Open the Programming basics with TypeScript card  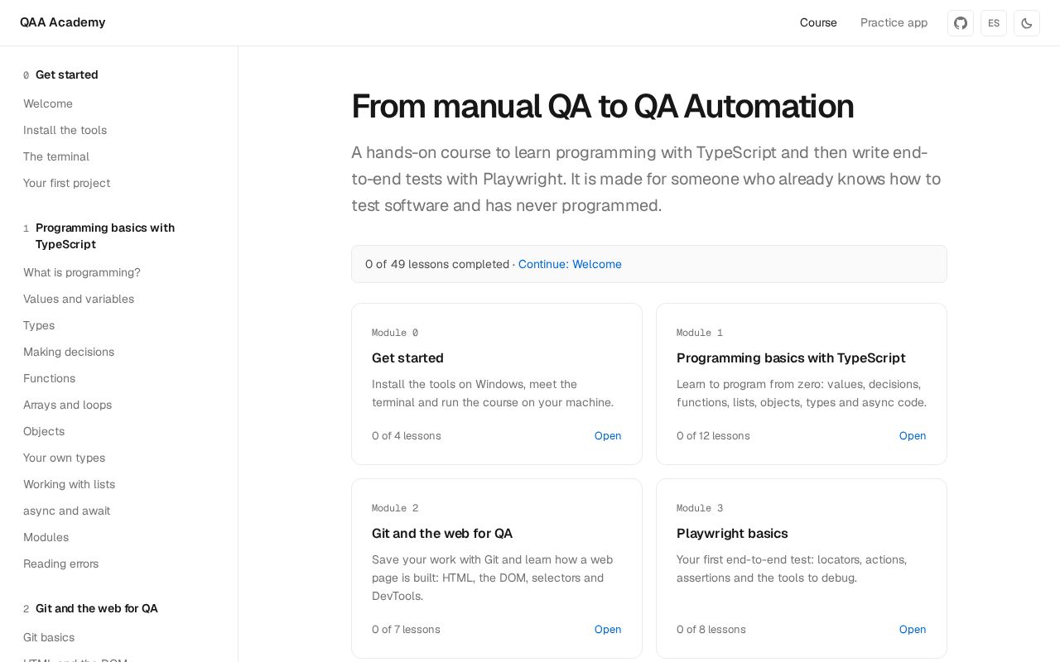click(x=802, y=384)
